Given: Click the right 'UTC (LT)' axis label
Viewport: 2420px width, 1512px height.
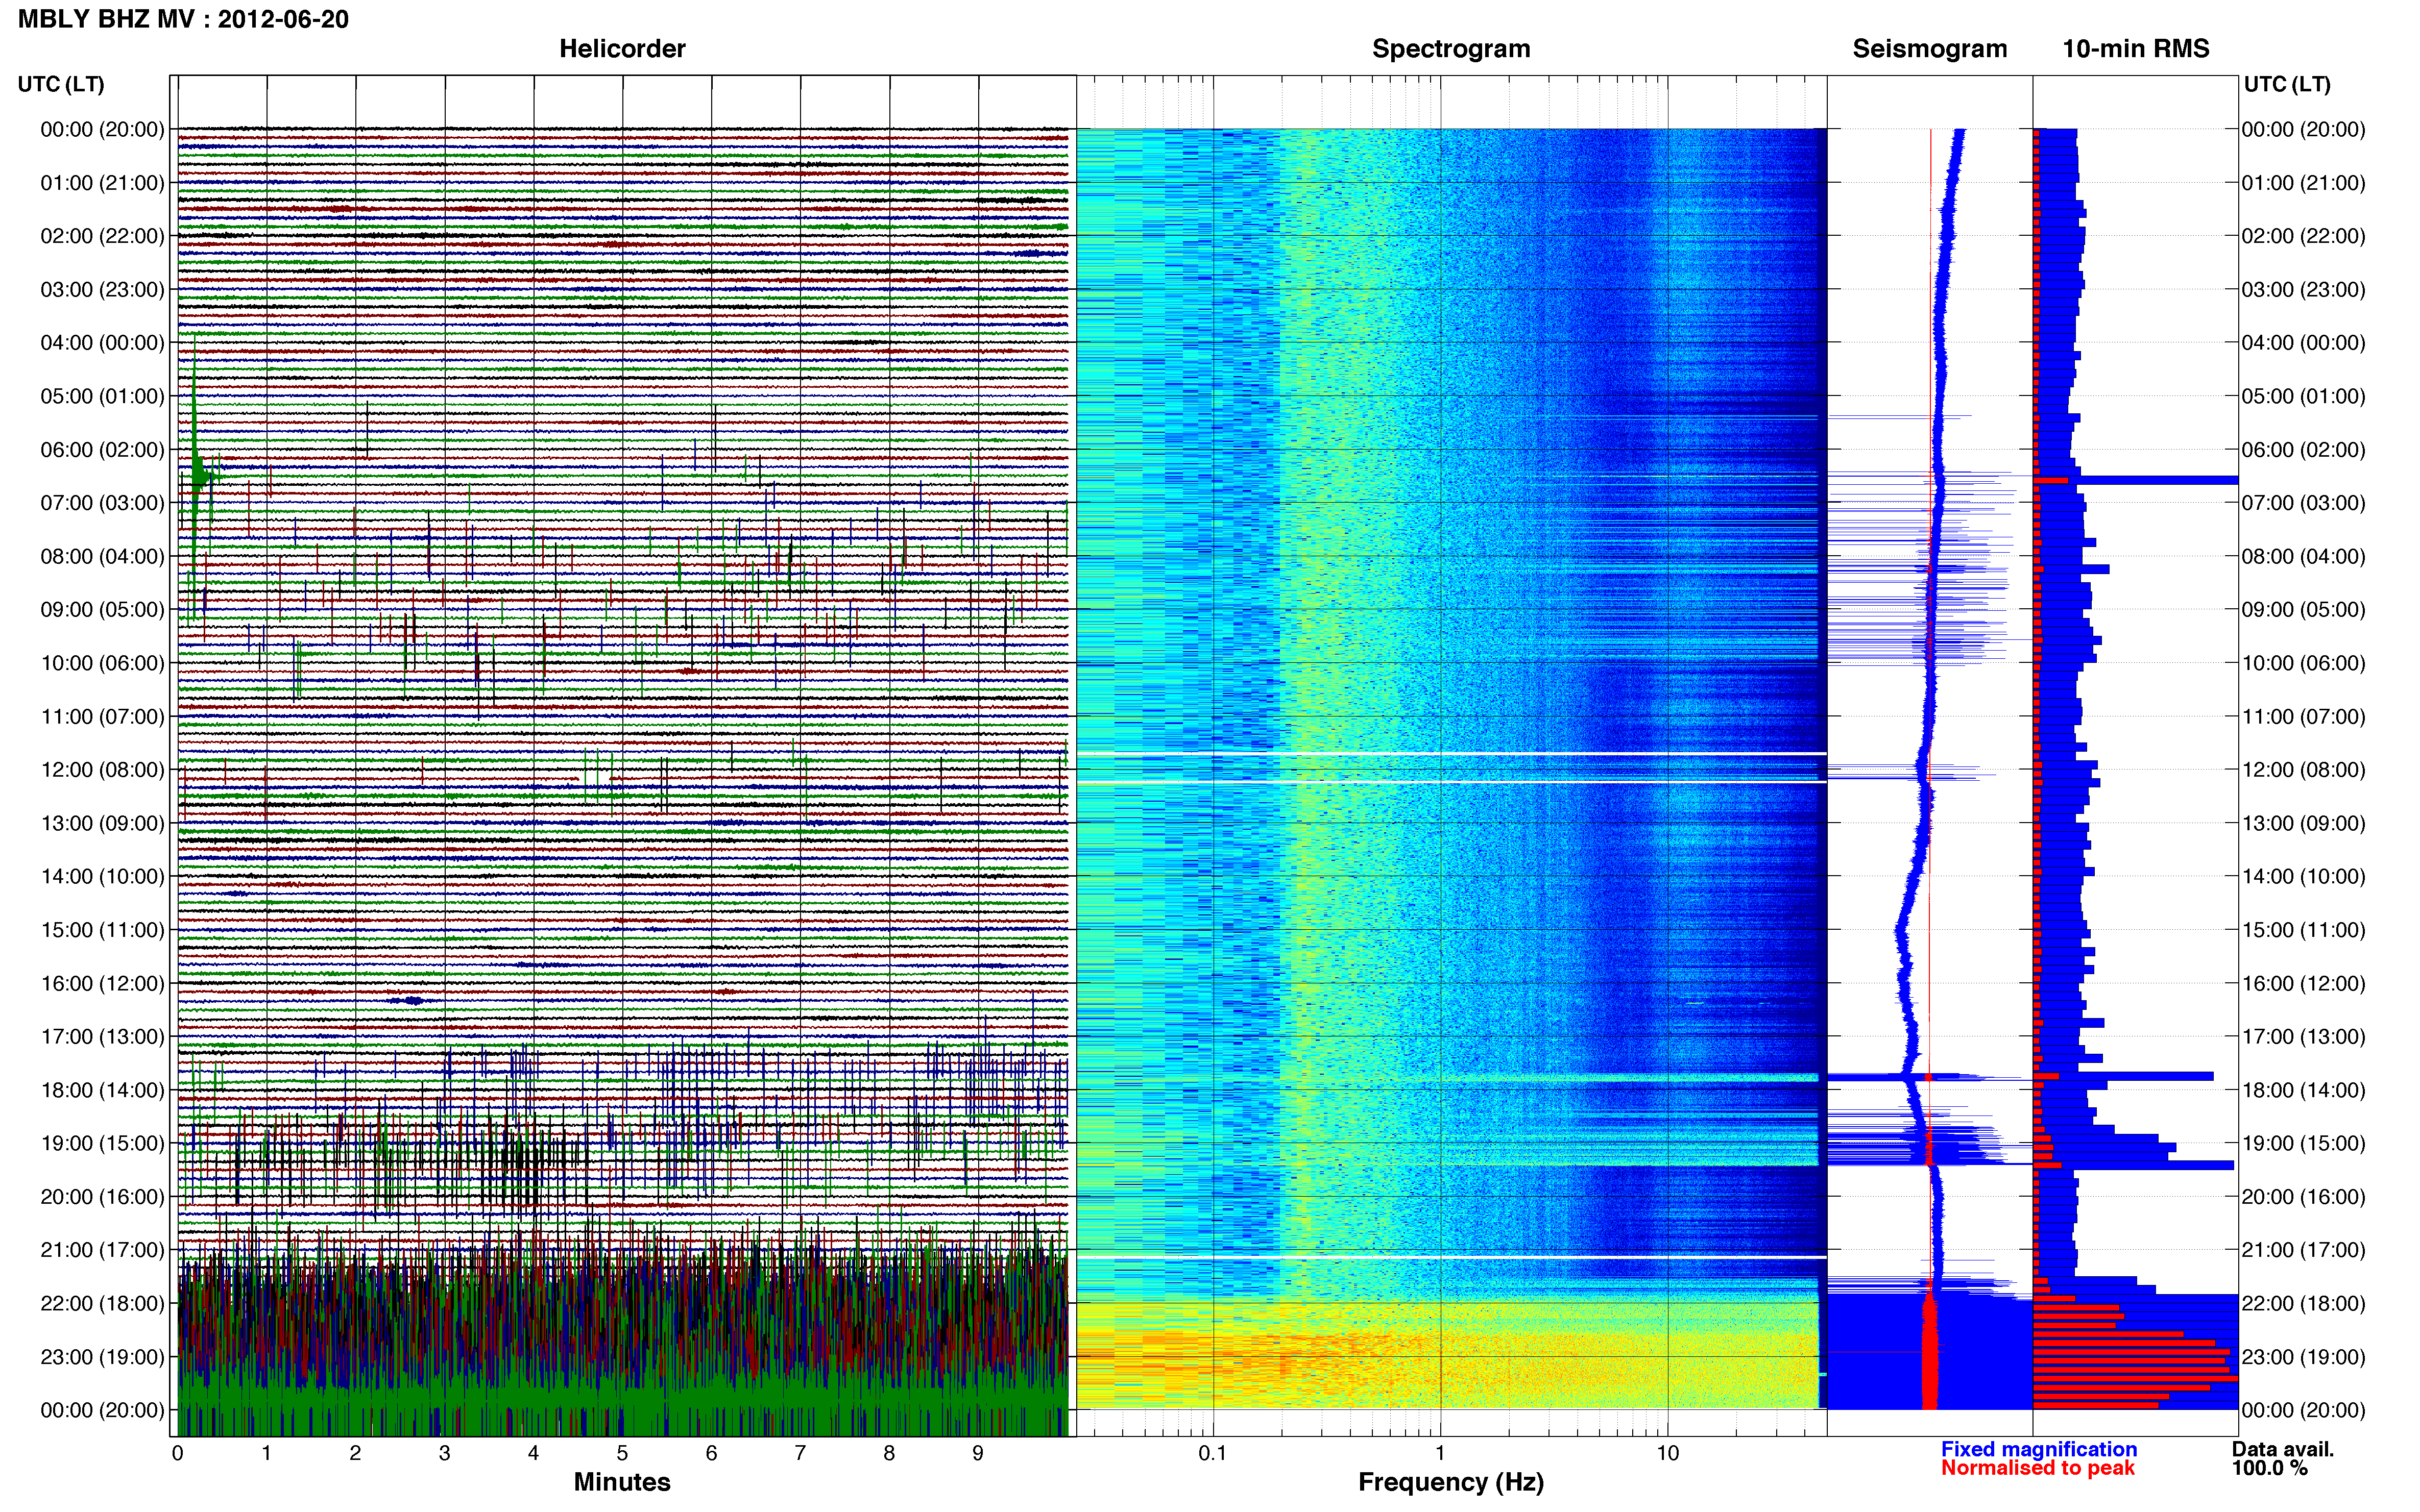Looking at the screenshot, I should 2287,84.
